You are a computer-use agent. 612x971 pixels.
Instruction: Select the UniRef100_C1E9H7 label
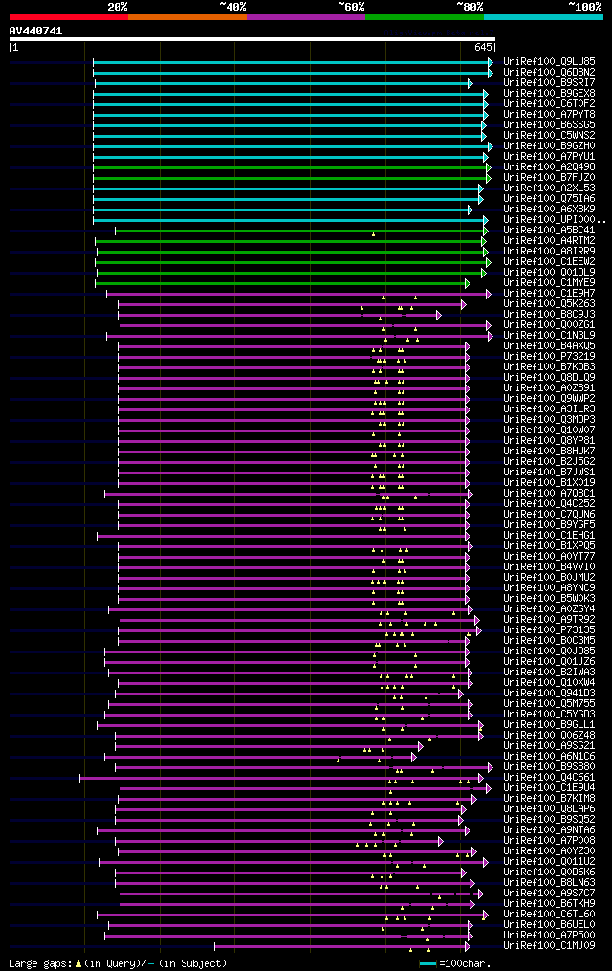(x=549, y=294)
